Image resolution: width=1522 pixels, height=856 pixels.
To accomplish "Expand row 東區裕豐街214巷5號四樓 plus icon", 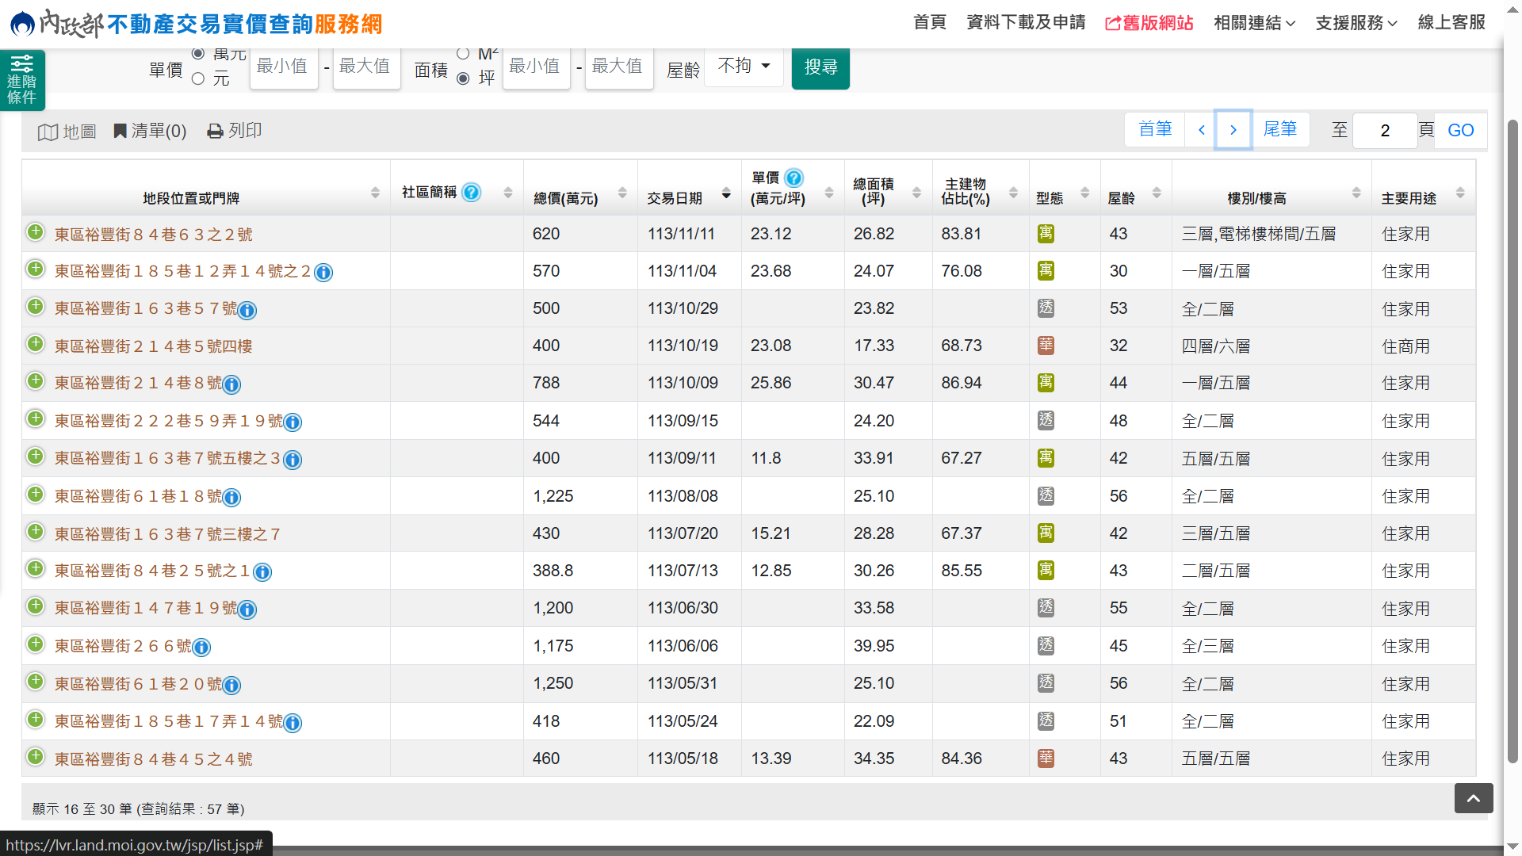I will pyautogui.click(x=36, y=344).
